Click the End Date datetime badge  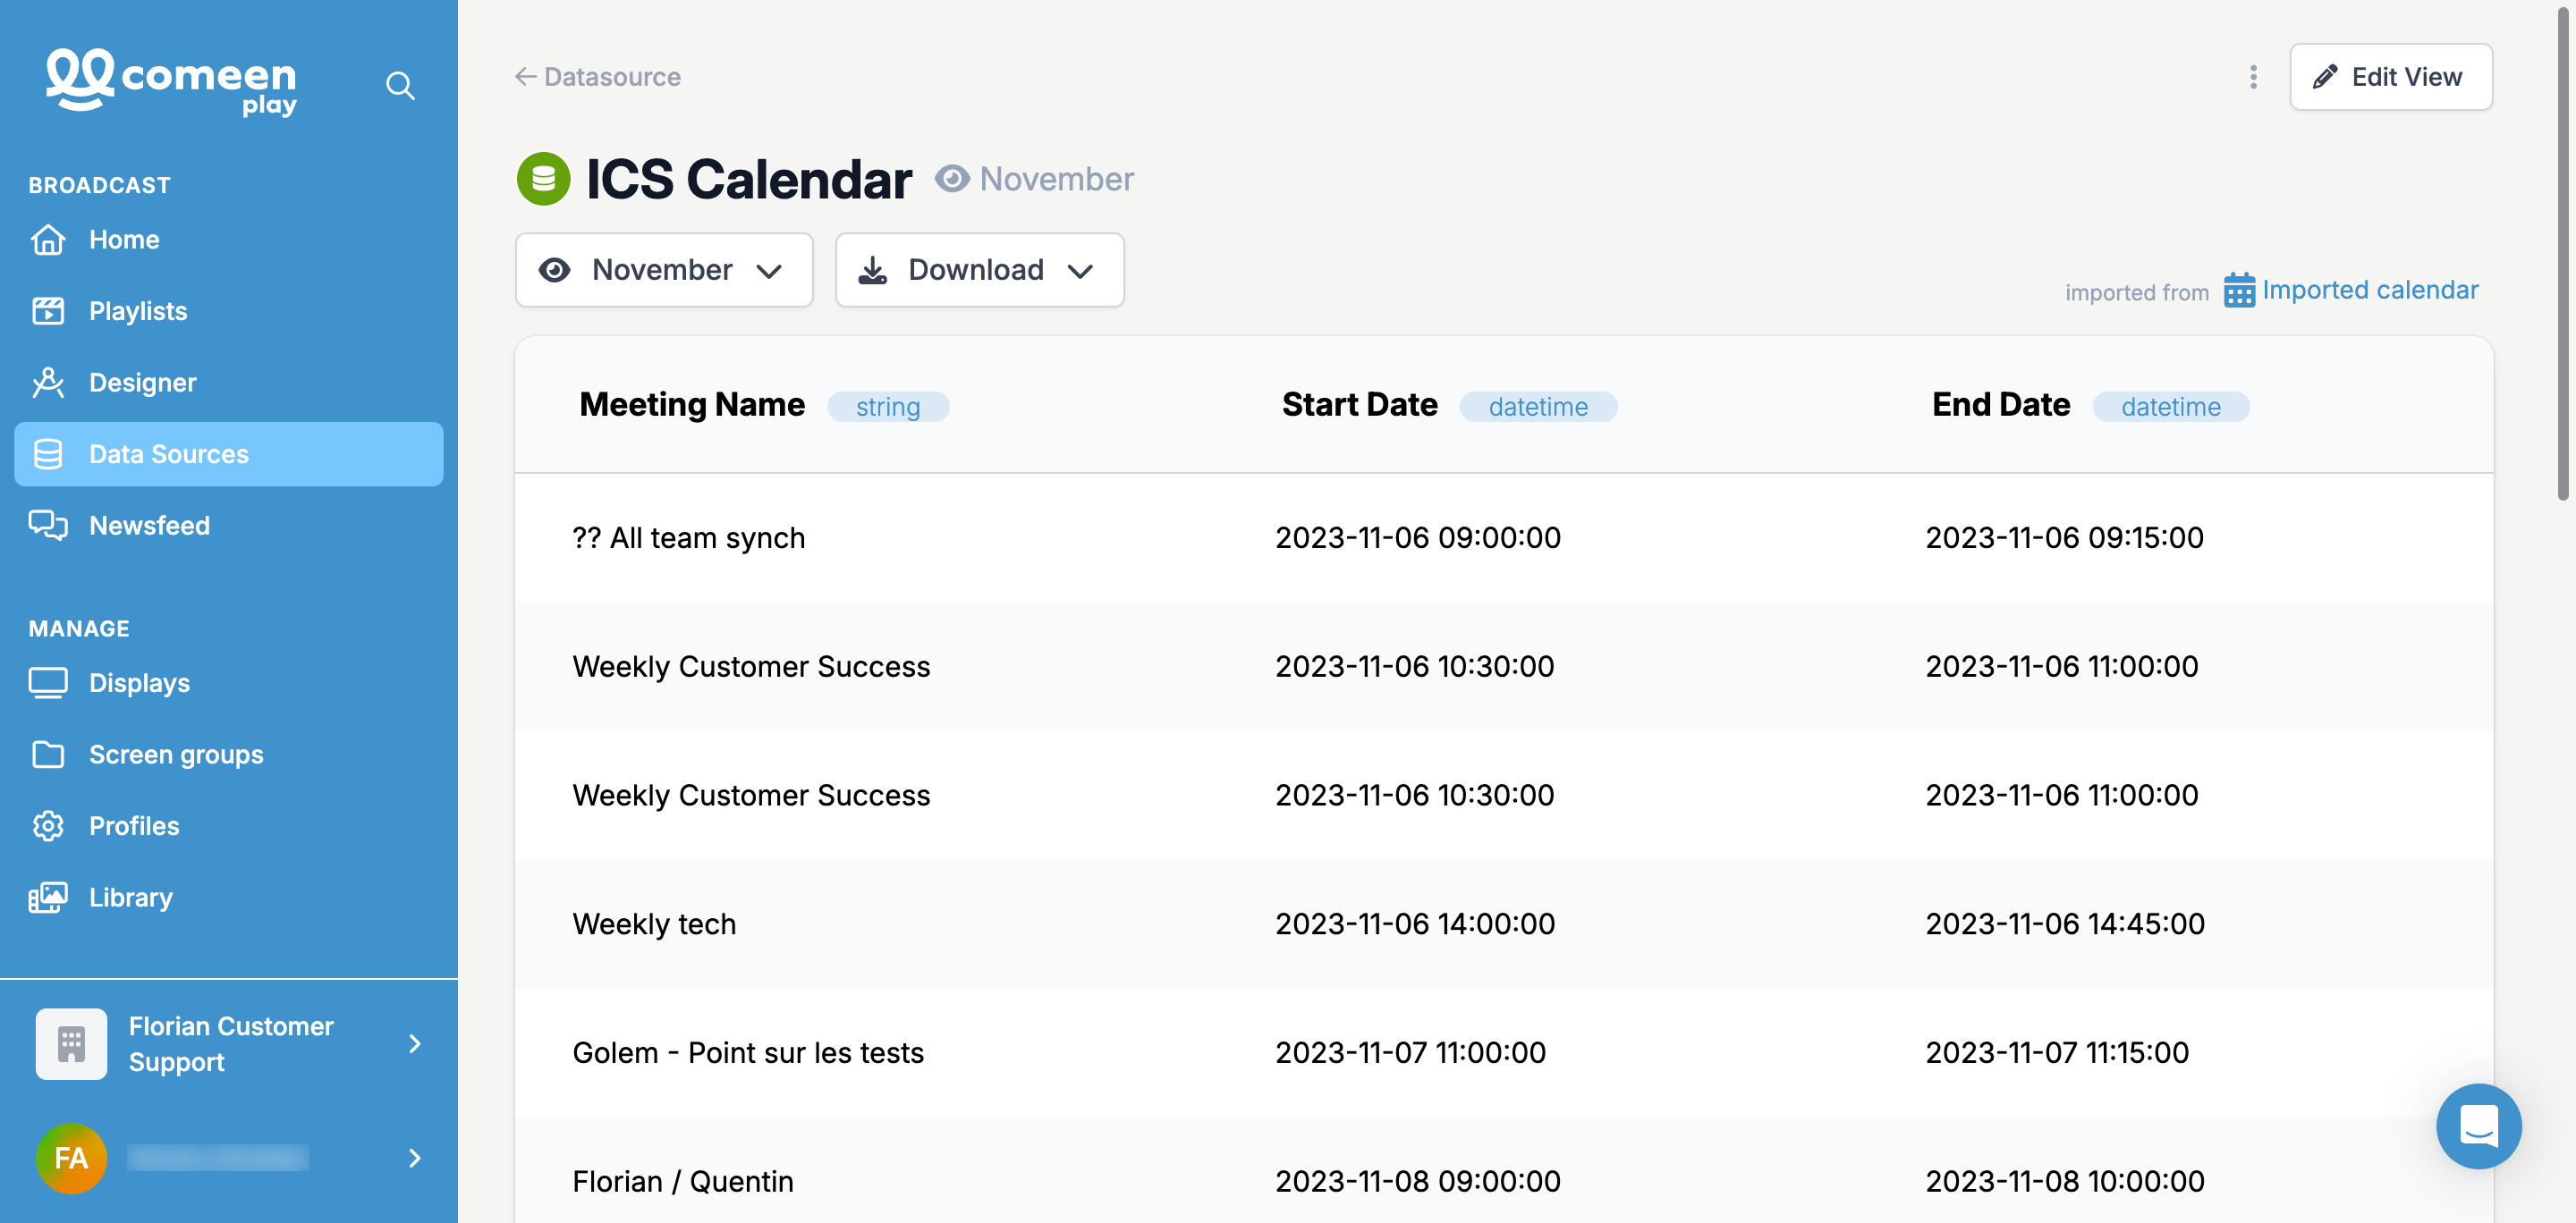2170,407
